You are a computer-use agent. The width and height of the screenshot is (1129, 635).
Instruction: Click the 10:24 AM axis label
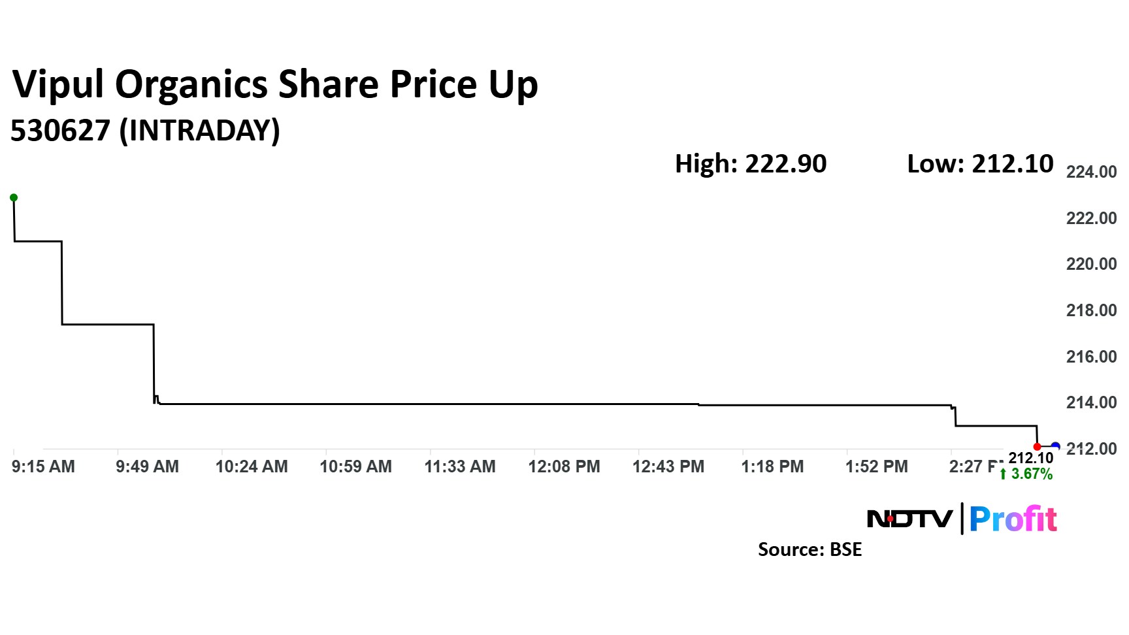click(x=252, y=466)
